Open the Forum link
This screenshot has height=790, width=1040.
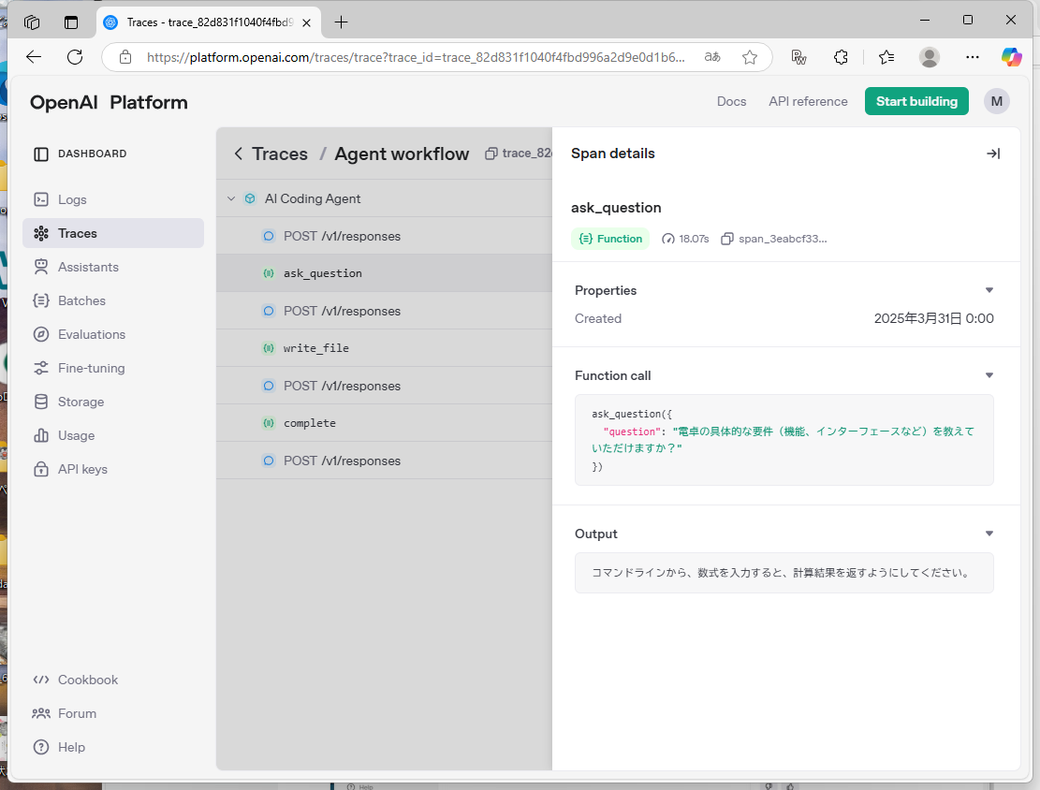coord(65,714)
